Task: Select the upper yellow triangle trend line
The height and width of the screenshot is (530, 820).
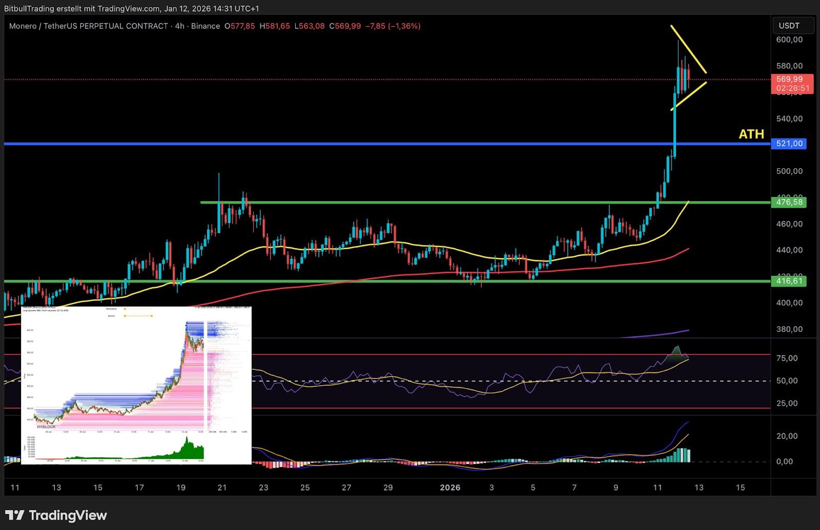Action: point(688,49)
